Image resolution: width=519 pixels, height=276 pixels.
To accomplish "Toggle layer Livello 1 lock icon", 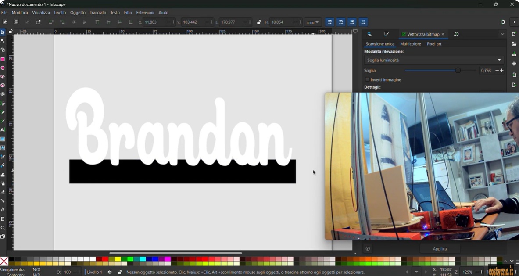I will click(x=119, y=272).
